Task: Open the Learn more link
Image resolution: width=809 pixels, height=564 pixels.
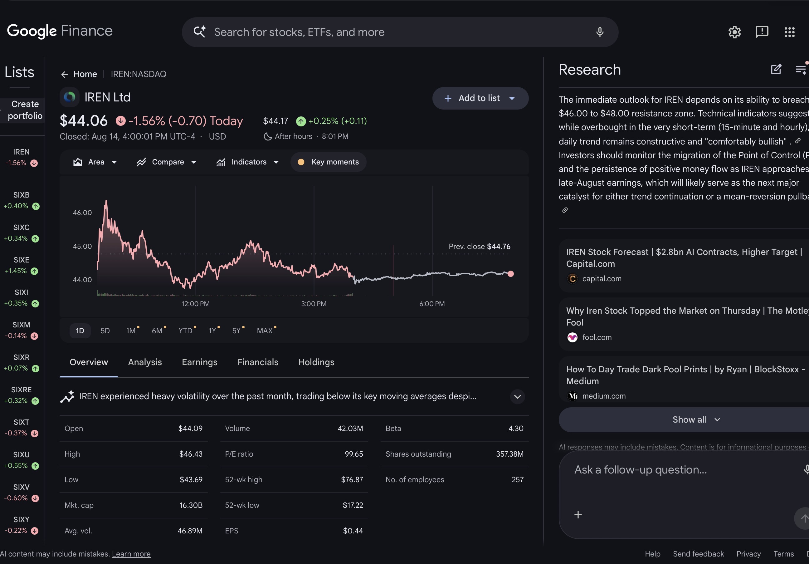Action: pyautogui.click(x=131, y=554)
